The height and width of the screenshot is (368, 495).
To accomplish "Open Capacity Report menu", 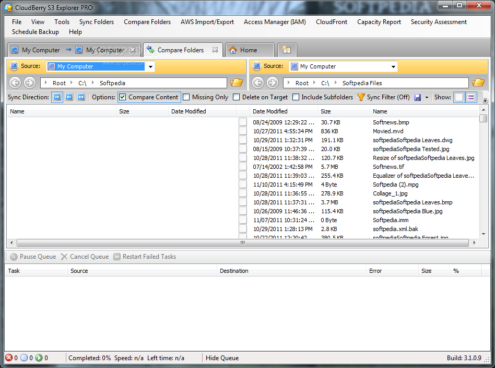I will [x=379, y=22].
